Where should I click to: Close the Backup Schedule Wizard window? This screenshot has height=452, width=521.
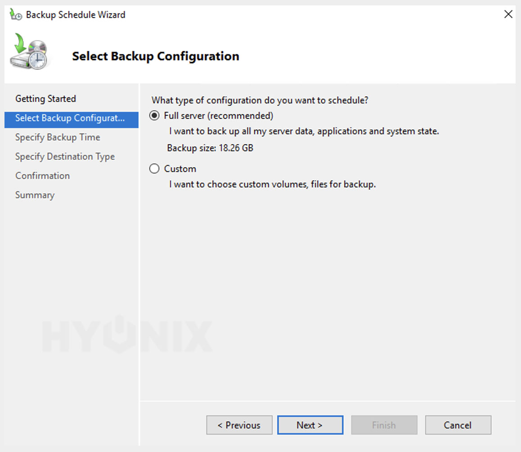[508, 14]
